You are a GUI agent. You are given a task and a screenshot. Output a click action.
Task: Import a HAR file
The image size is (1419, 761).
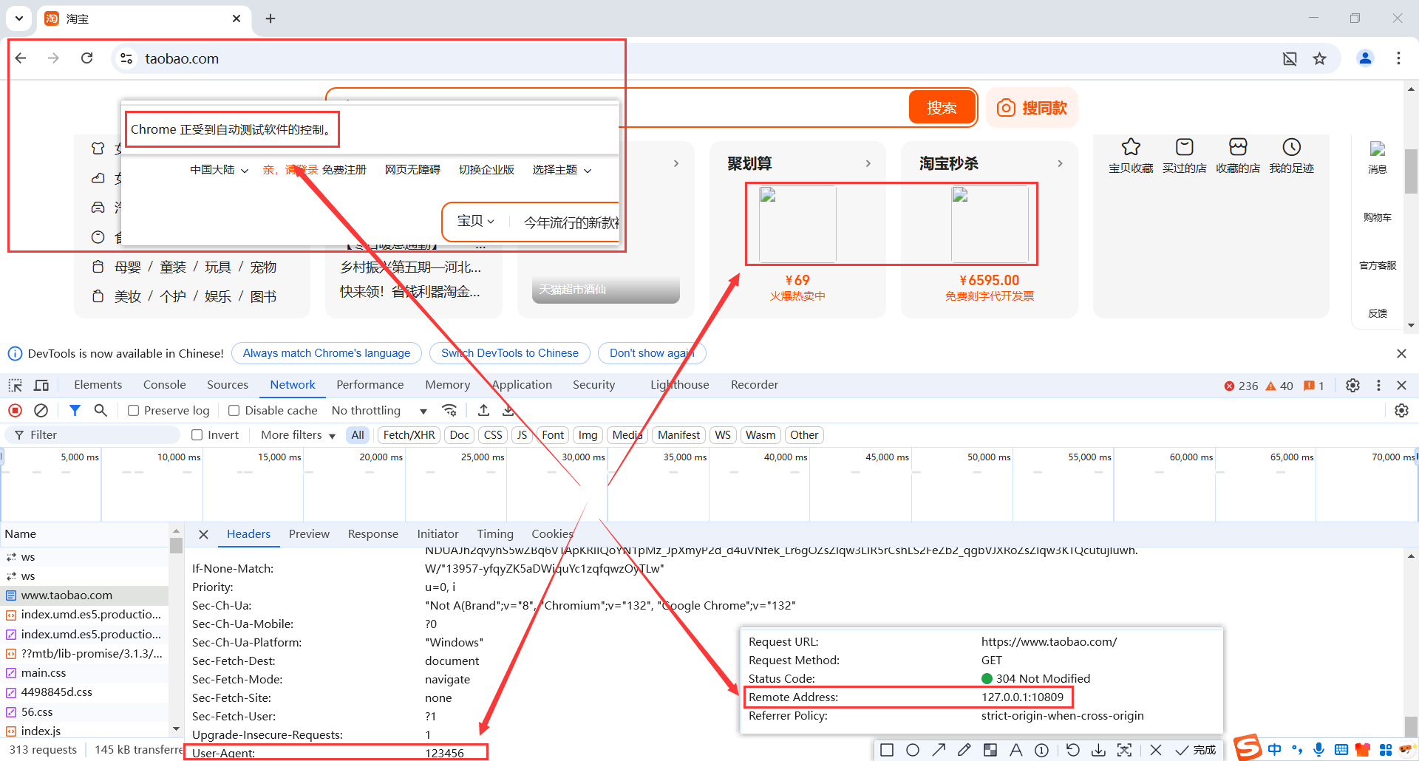483,411
